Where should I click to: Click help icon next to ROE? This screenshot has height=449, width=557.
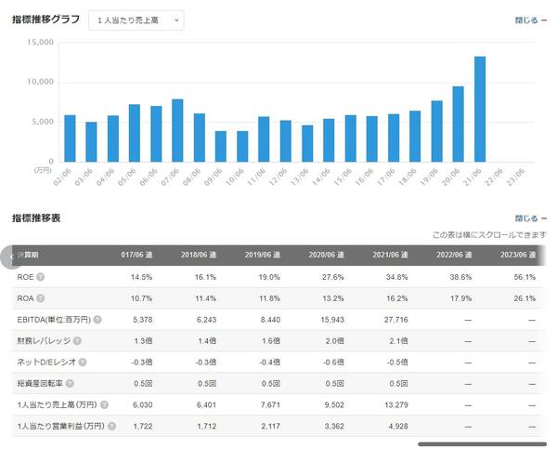coord(40,276)
